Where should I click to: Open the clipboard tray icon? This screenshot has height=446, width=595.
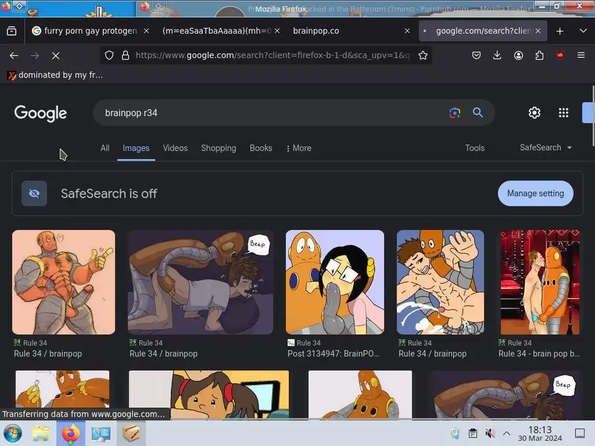tap(473, 433)
